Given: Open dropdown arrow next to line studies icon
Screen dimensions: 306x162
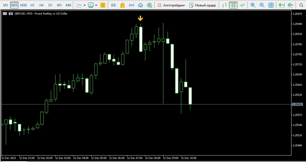Looking at the screenshot, I should tap(84, 5).
